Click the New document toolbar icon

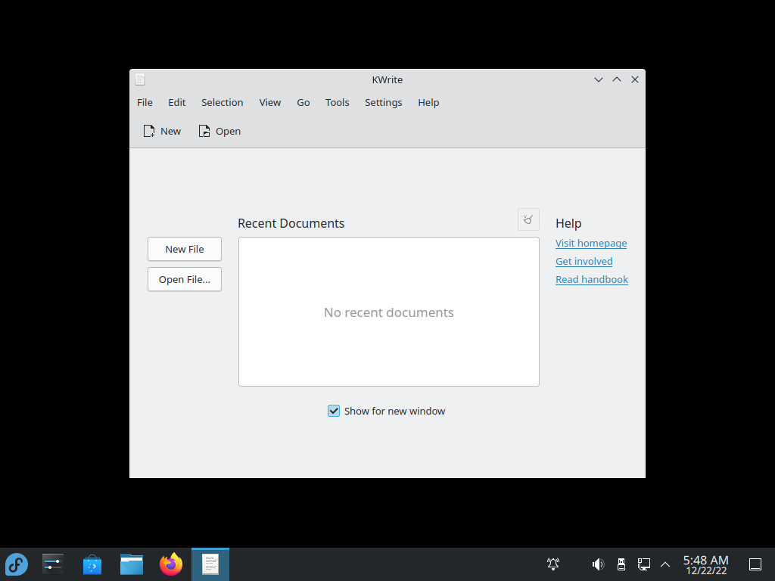149,131
